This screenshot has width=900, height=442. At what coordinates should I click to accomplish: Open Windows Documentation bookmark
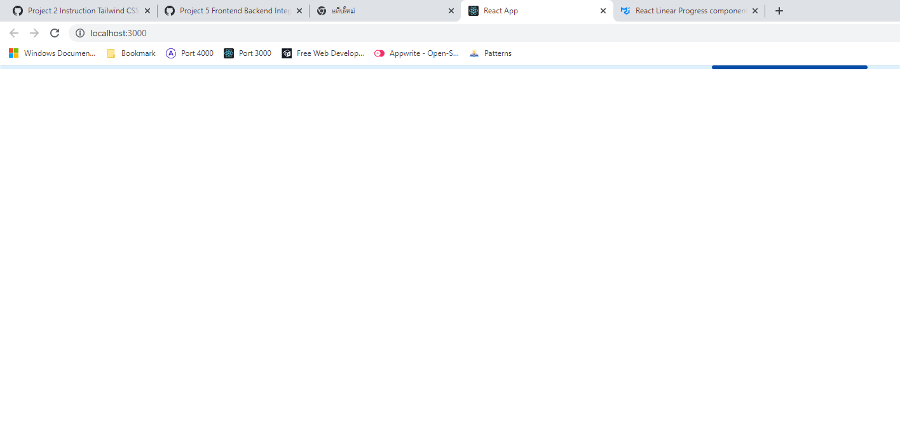click(x=52, y=53)
